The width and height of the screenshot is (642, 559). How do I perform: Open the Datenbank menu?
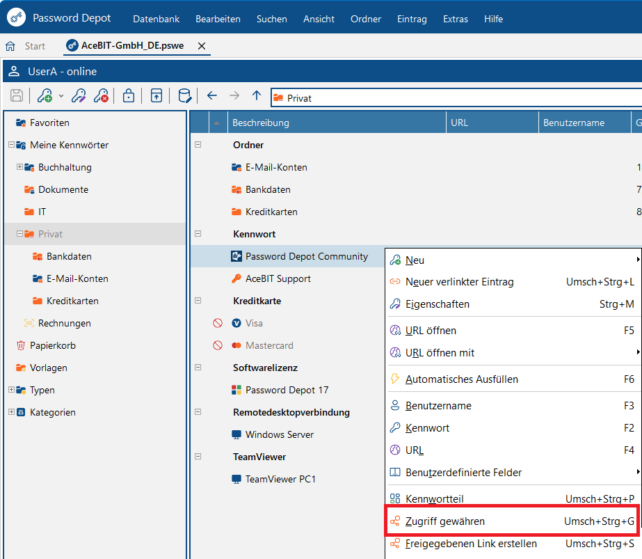[156, 19]
